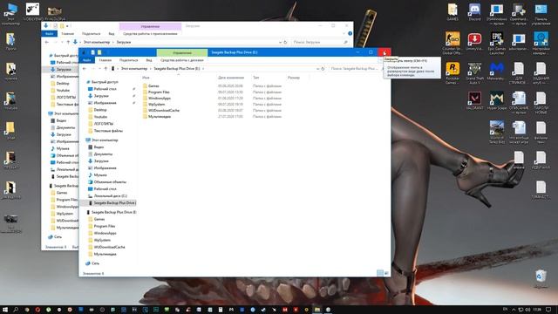Open File Explorer from the taskbar
This screenshot has height=314, width=558.
click(316, 310)
